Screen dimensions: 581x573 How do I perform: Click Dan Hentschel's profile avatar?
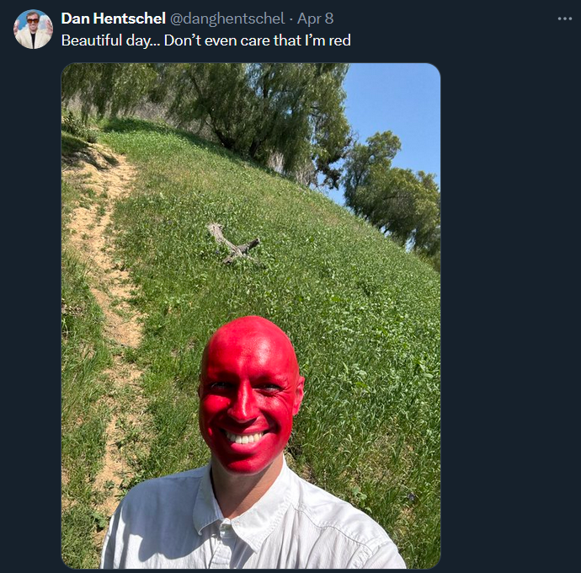click(x=33, y=29)
